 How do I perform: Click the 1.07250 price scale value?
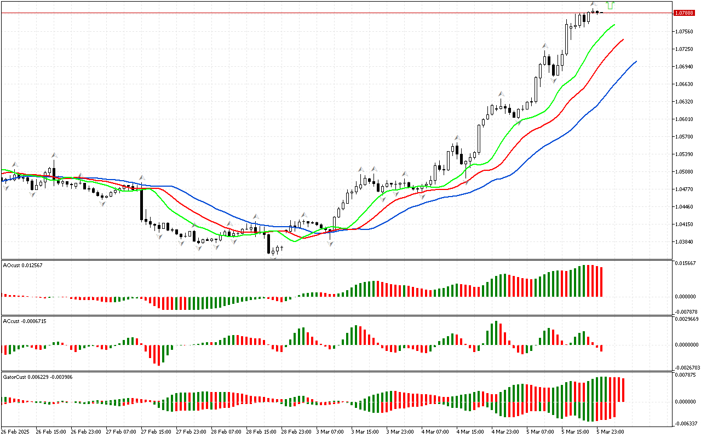[x=683, y=49]
